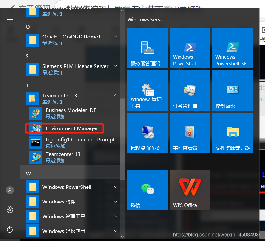This screenshot has width=265, height=241.
Task: Open the 控制面板 tile
Action: tap(232, 90)
